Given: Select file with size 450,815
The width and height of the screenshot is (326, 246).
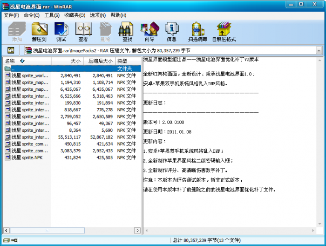Looking at the screenshot, I should tap(72, 144).
